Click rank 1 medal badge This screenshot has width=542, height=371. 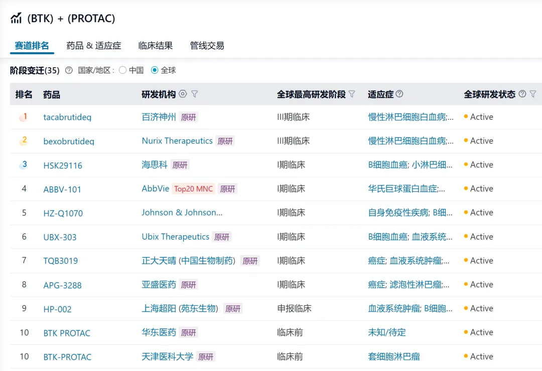tap(24, 117)
